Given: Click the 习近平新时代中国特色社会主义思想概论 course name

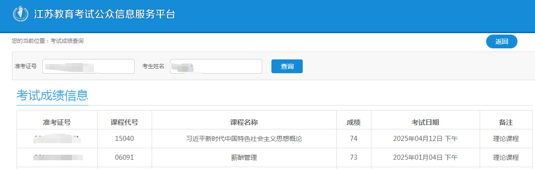Looking at the screenshot, I should 244,139.
